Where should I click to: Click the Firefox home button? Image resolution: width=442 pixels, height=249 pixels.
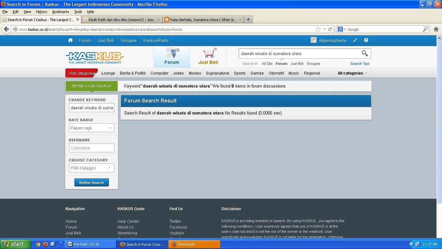pos(436,29)
